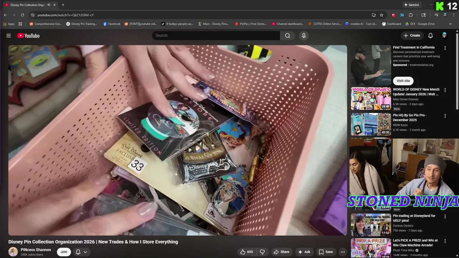459x258 pixels.
Task: Open a new browser tab
Action: (x=63, y=5)
